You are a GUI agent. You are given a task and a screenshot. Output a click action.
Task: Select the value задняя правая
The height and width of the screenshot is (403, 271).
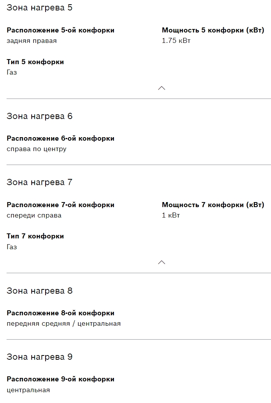(32, 41)
